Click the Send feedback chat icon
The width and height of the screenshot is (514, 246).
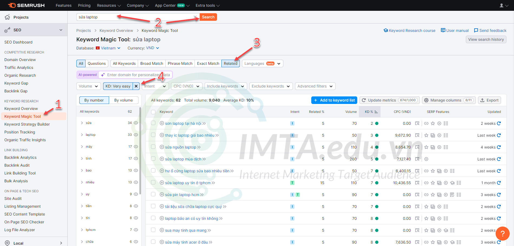[476, 31]
